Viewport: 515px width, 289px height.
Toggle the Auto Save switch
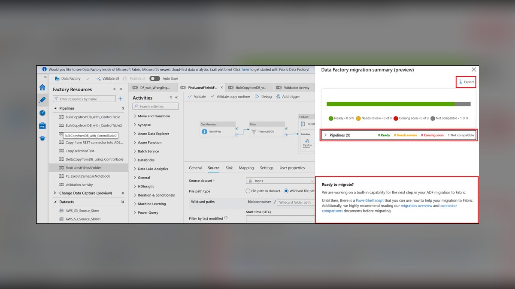[154, 79]
